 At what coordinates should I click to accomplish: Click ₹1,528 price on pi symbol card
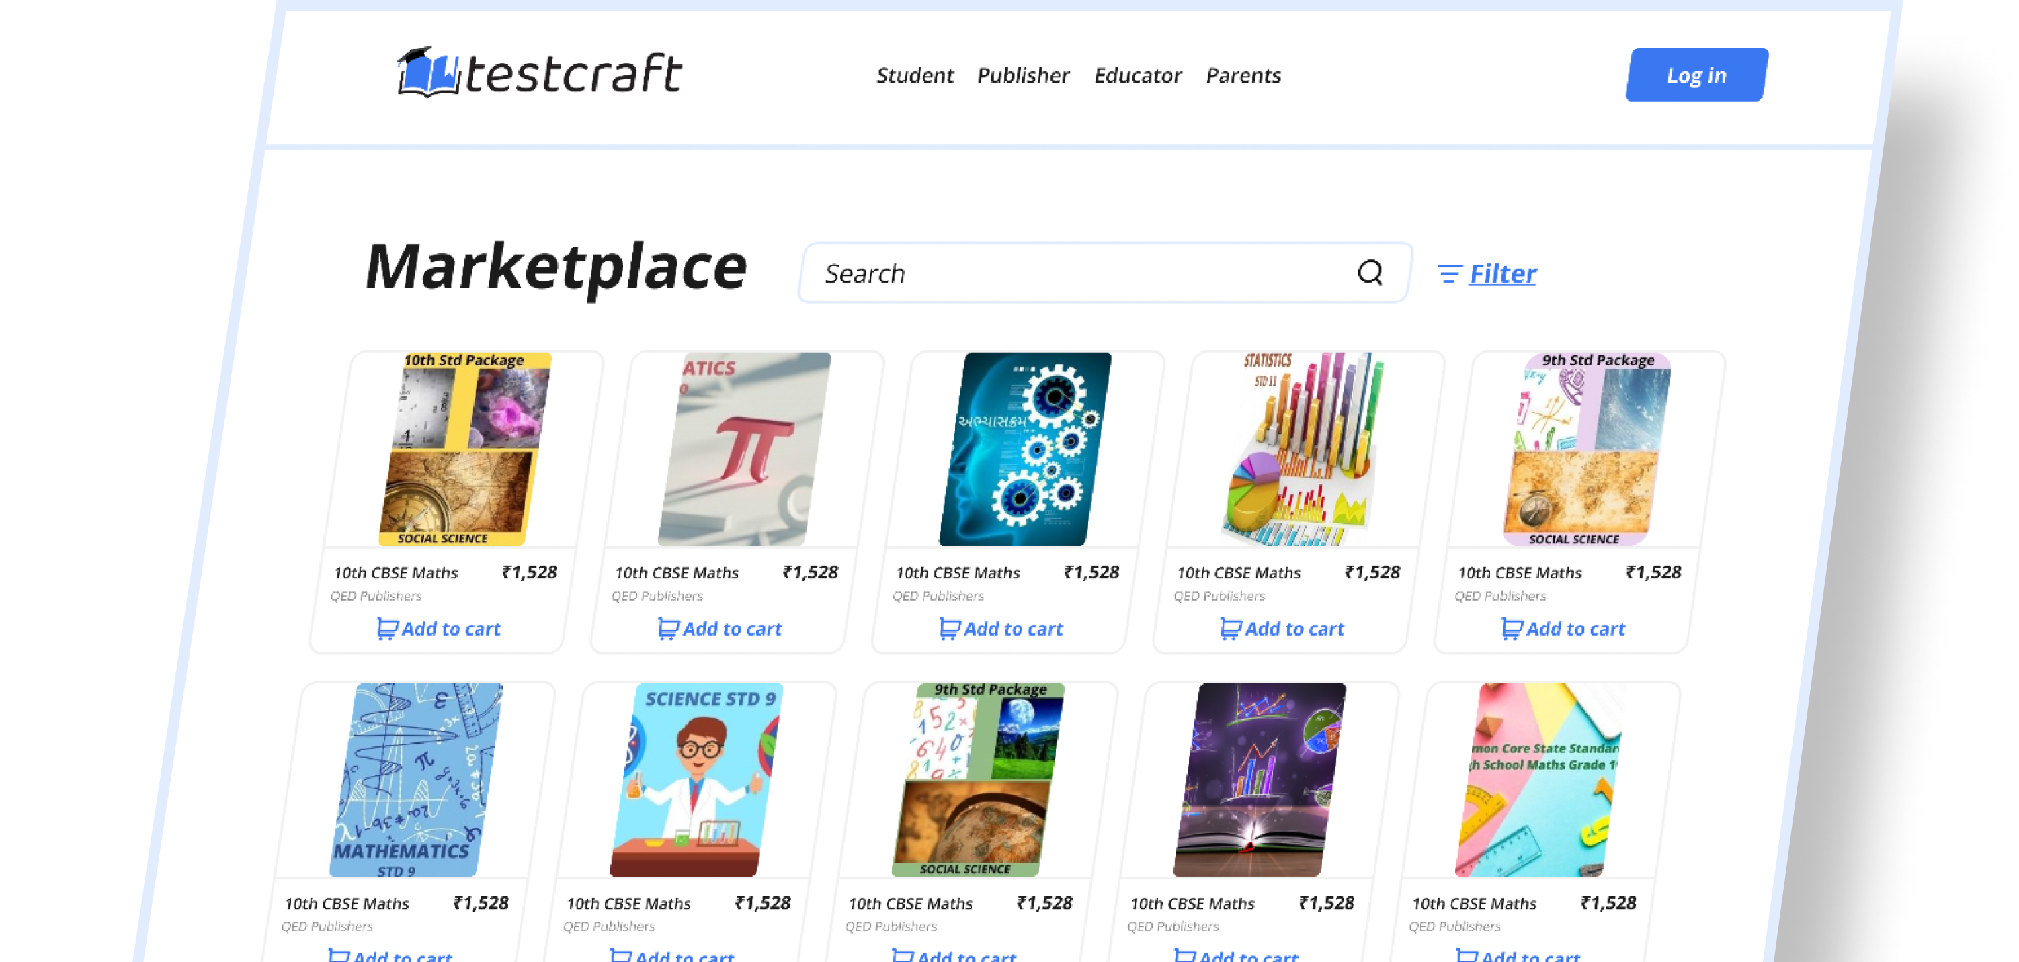point(811,572)
